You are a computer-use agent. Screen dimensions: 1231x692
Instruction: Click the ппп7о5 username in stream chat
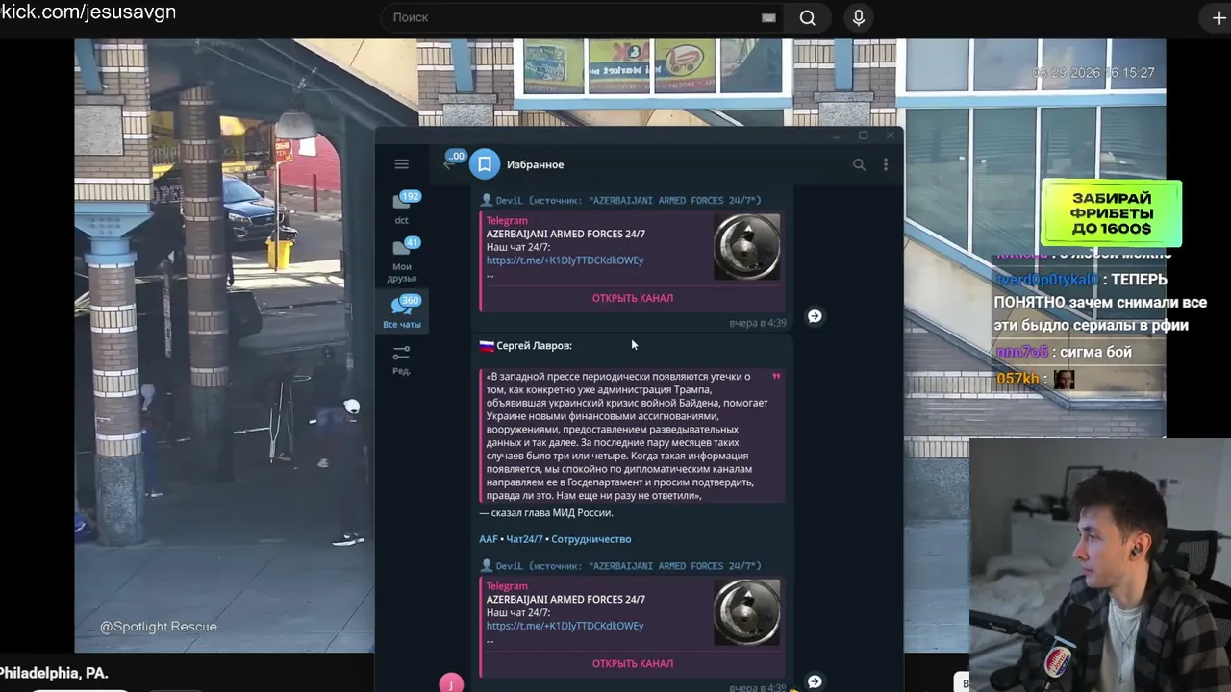[x=1021, y=353]
